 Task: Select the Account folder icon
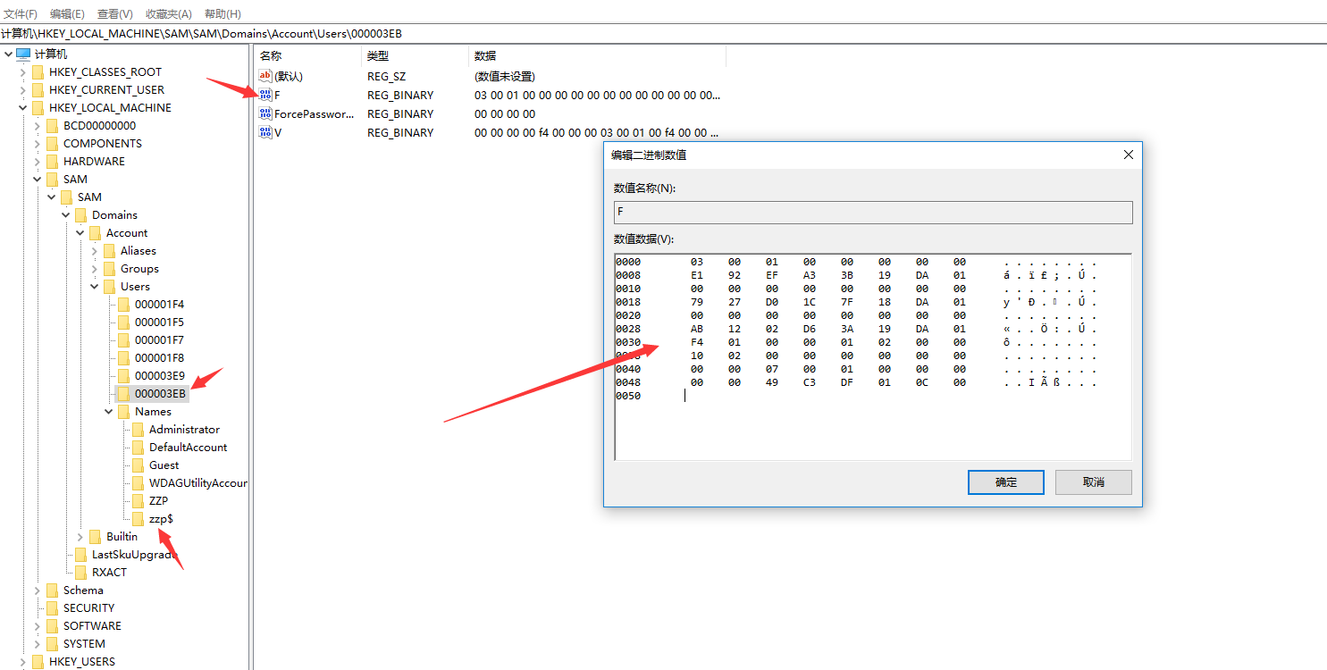point(95,232)
